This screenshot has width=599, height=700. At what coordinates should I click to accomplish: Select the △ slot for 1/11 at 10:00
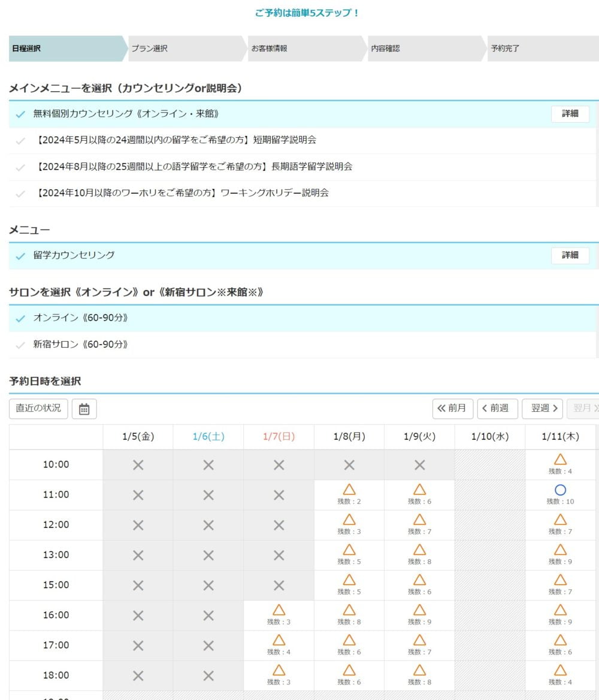point(559,462)
